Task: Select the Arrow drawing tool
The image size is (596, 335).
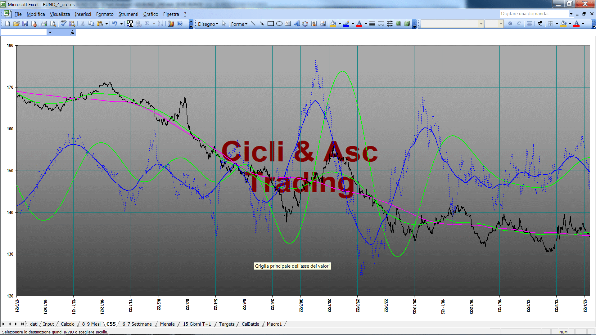Action: 262,24
